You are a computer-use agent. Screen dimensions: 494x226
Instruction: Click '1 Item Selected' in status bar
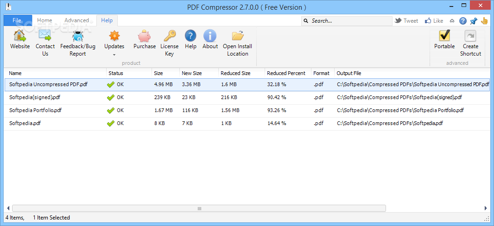(x=51, y=218)
